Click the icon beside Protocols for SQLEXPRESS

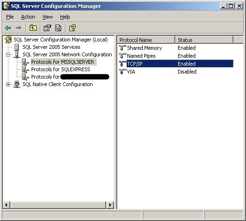(x=26, y=69)
